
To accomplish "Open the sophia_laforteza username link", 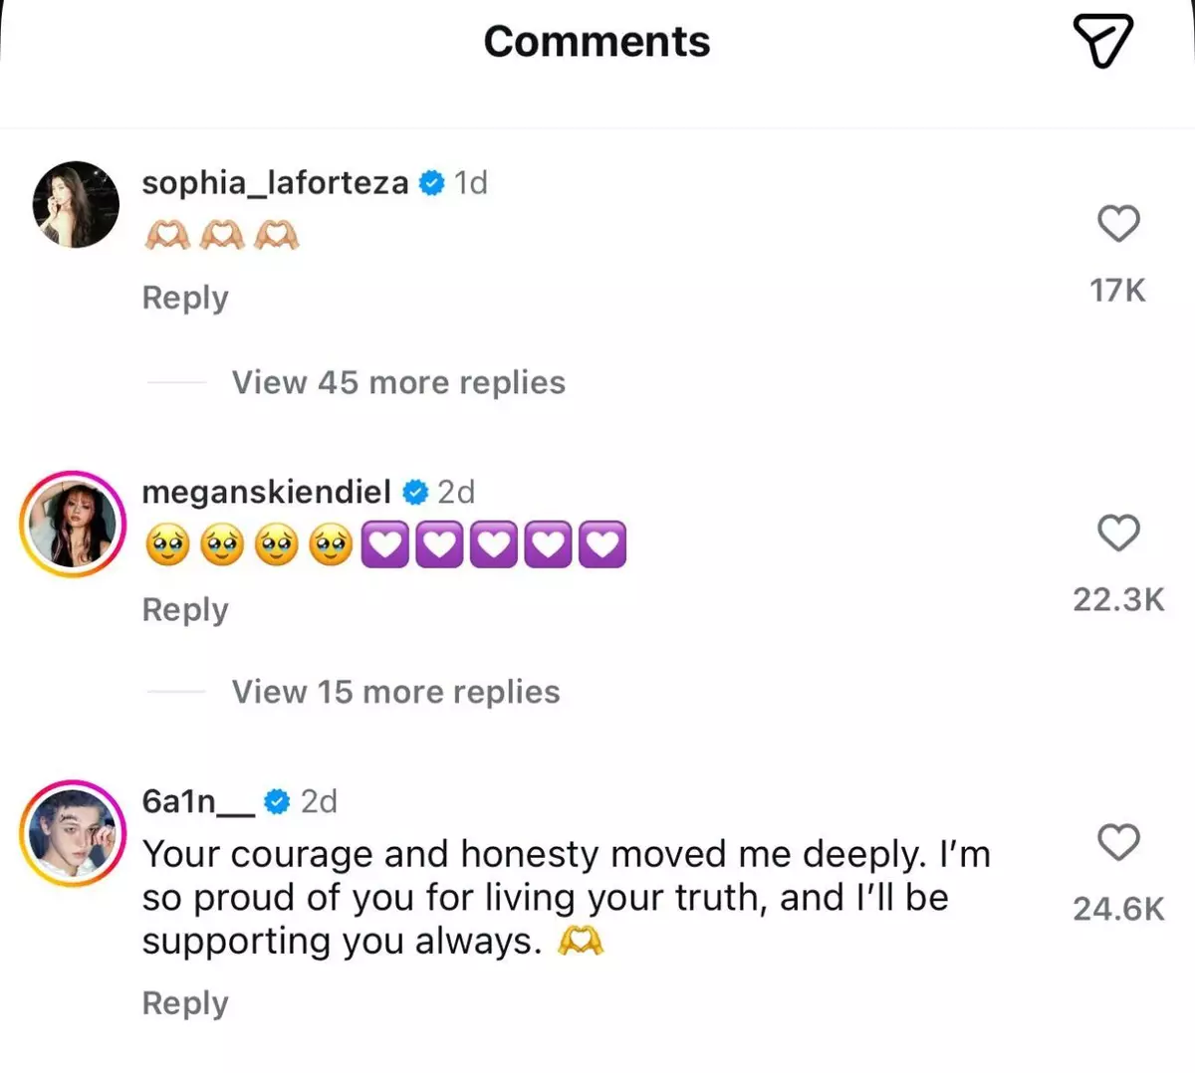I will click(x=275, y=183).
